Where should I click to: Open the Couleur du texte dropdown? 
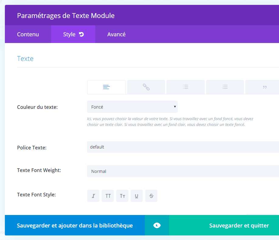132,107
